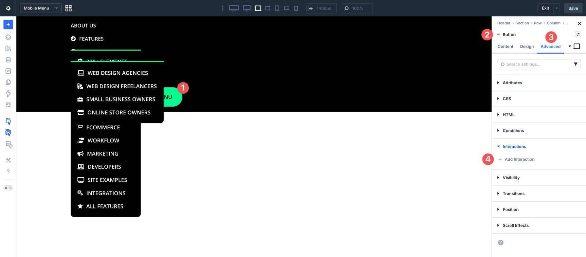Viewport: 586px width, 257px height.
Task: Click the Column breadcrumb link
Action: (553, 23)
